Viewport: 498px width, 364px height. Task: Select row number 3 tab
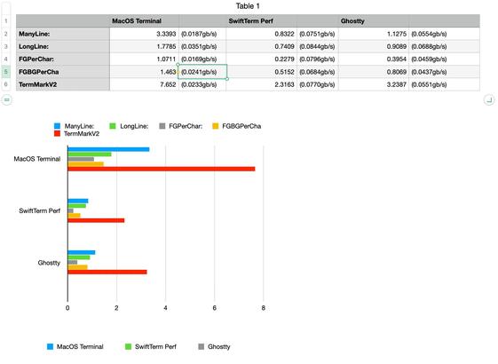(x=5, y=46)
